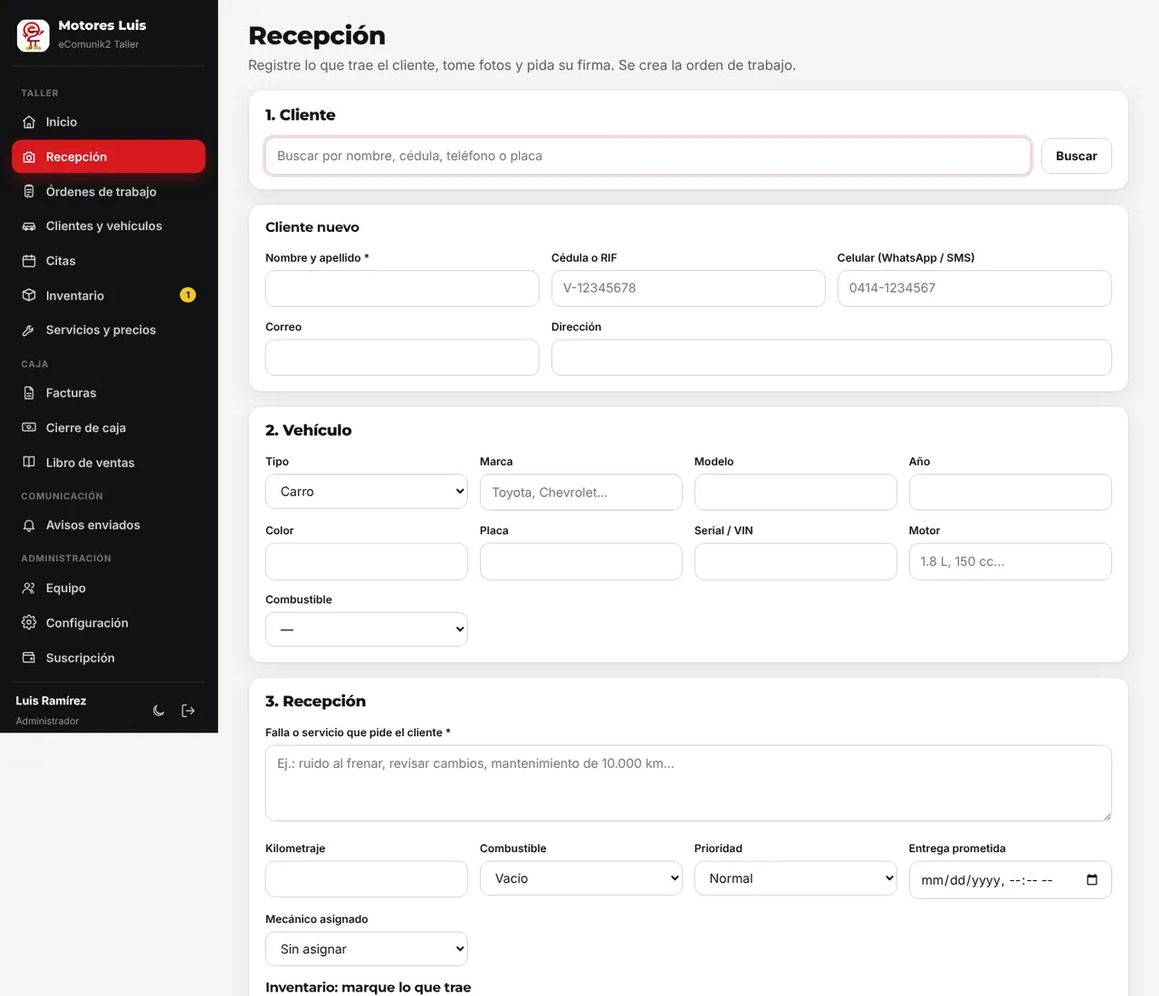Screen dimensions: 1159x996
Task: Click the Inventario box icon
Action: pyautogui.click(x=29, y=295)
